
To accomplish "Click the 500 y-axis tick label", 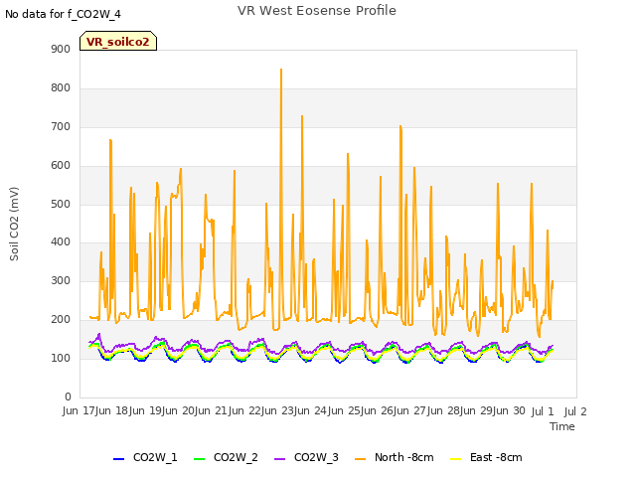I will point(61,204).
